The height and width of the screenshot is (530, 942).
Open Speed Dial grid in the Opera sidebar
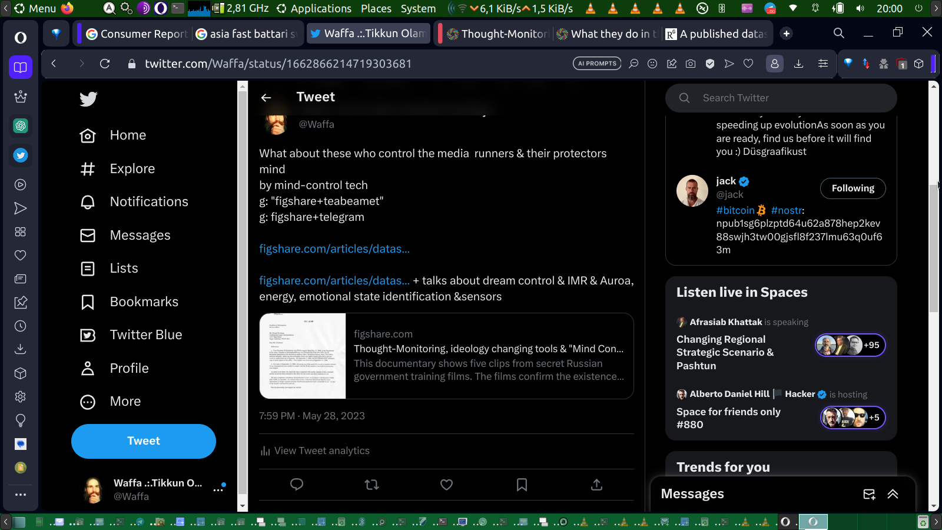click(21, 231)
